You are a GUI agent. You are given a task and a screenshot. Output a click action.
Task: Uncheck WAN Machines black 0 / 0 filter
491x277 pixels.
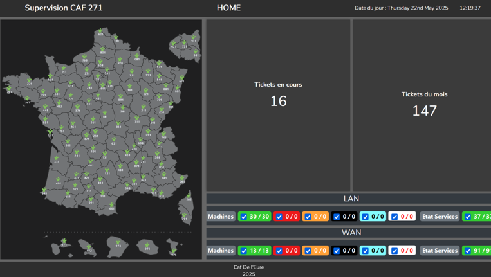337,251
